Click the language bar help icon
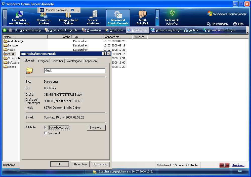 [x=72, y=10]
